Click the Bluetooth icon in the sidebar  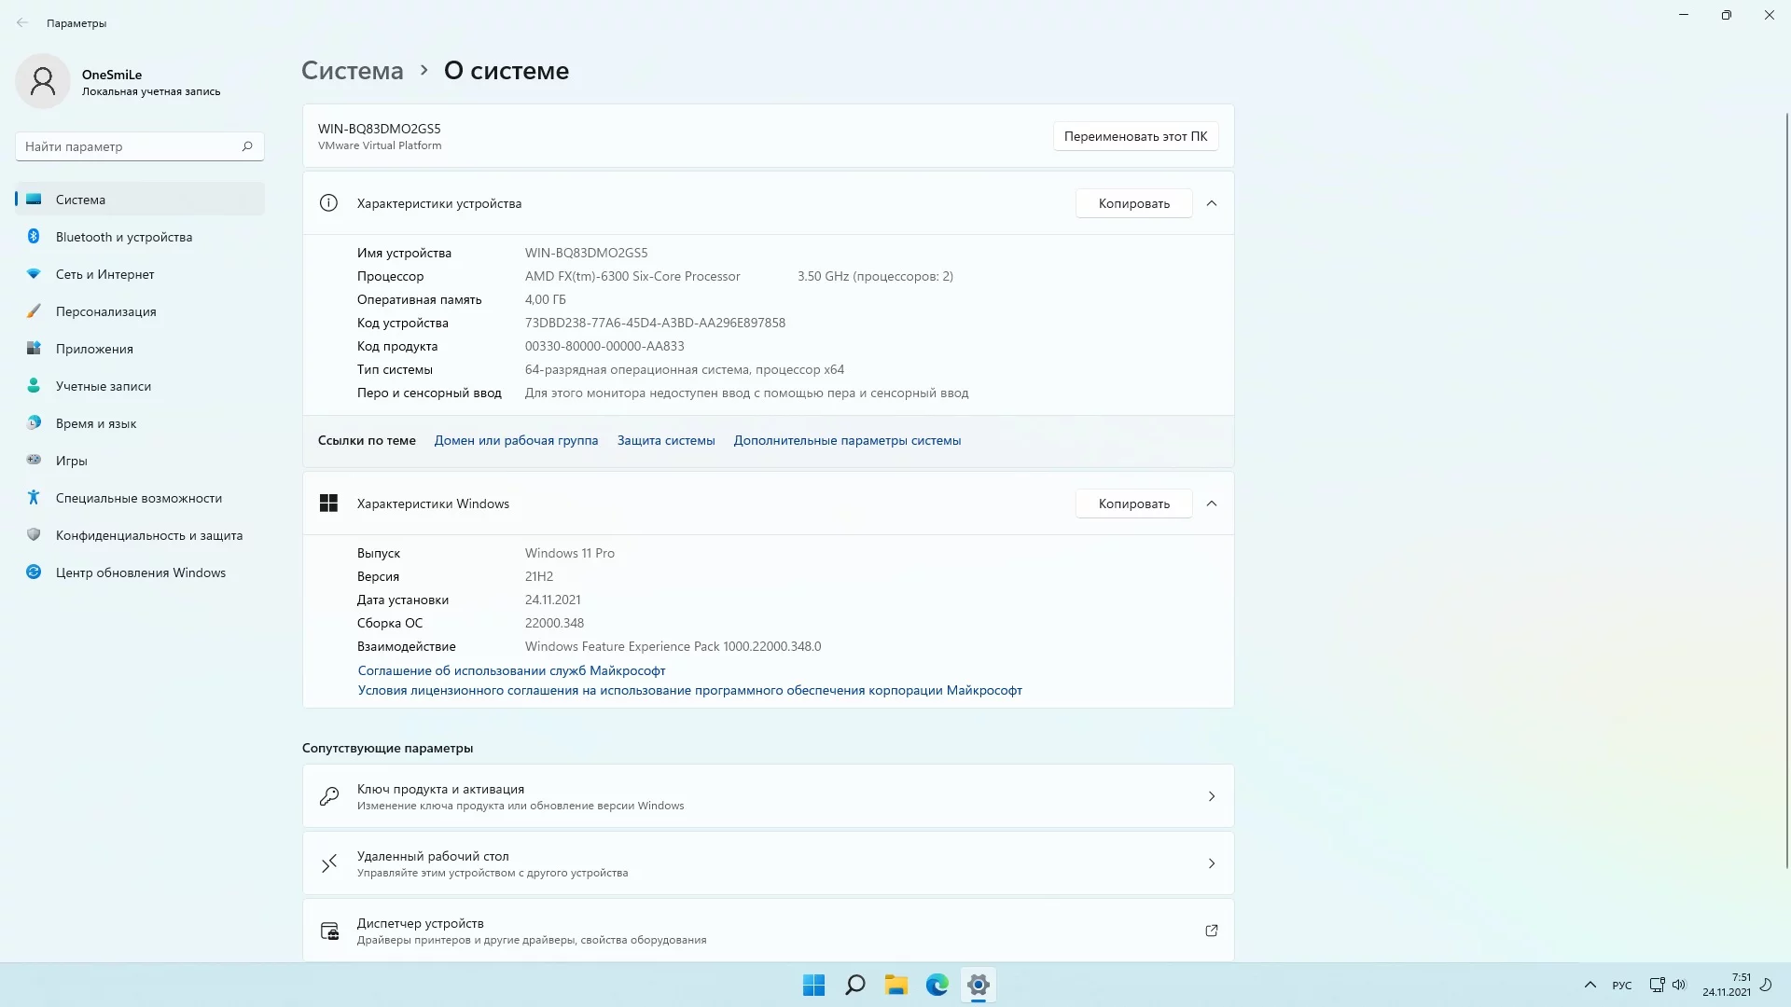tap(34, 237)
